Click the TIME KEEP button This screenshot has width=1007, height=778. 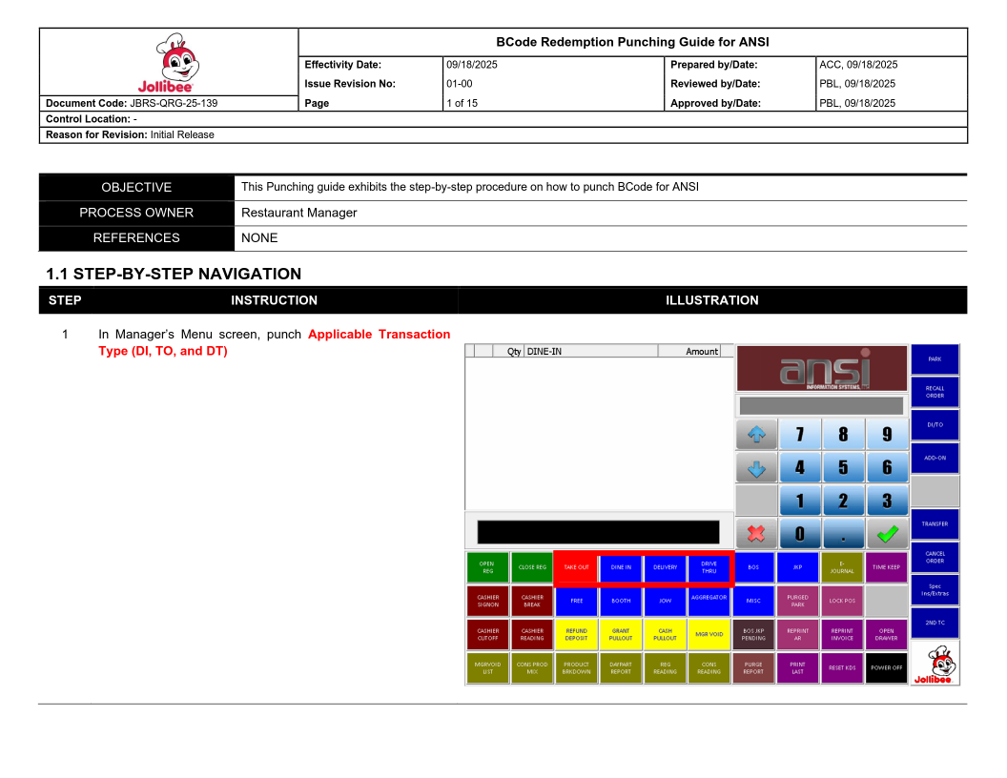pyautogui.click(x=886, y=567)
